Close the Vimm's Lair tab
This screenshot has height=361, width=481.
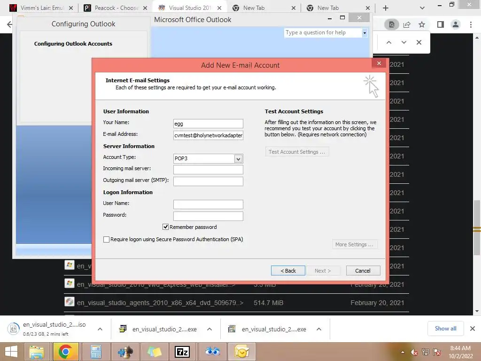71,8
